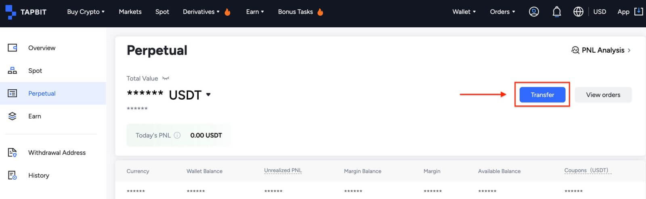Viewport: 646px width, 199px height.
Task: Click the Margin column header
Action: coord(432,171)
